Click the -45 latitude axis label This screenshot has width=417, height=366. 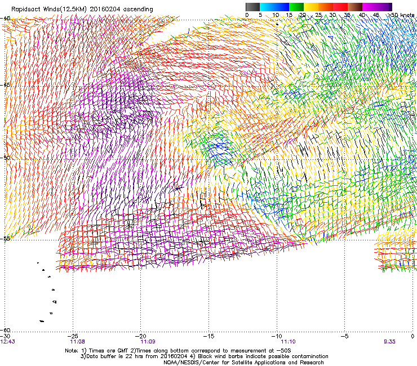(6, 85)
